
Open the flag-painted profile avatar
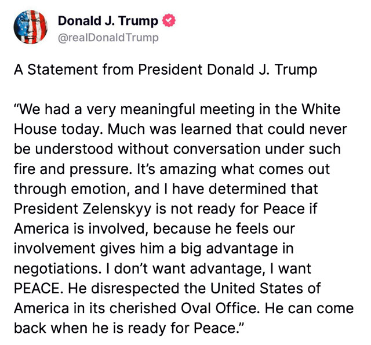31,27
